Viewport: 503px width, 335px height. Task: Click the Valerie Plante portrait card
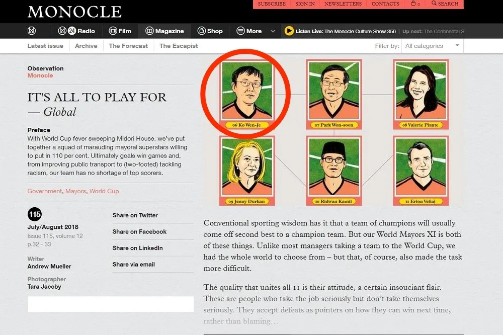(x=421, y=95)
